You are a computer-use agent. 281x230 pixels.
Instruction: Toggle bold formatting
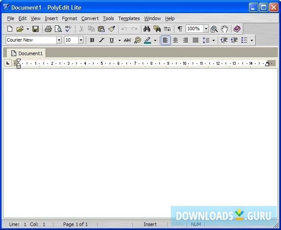pyautogui.click(x=92, y=40)
